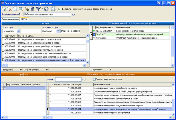Click left arrow of Профили horizontal scrollbar

[x=3, y=117]
